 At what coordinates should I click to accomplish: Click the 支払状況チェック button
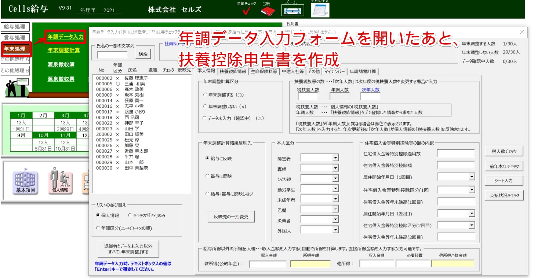[504, 195]
